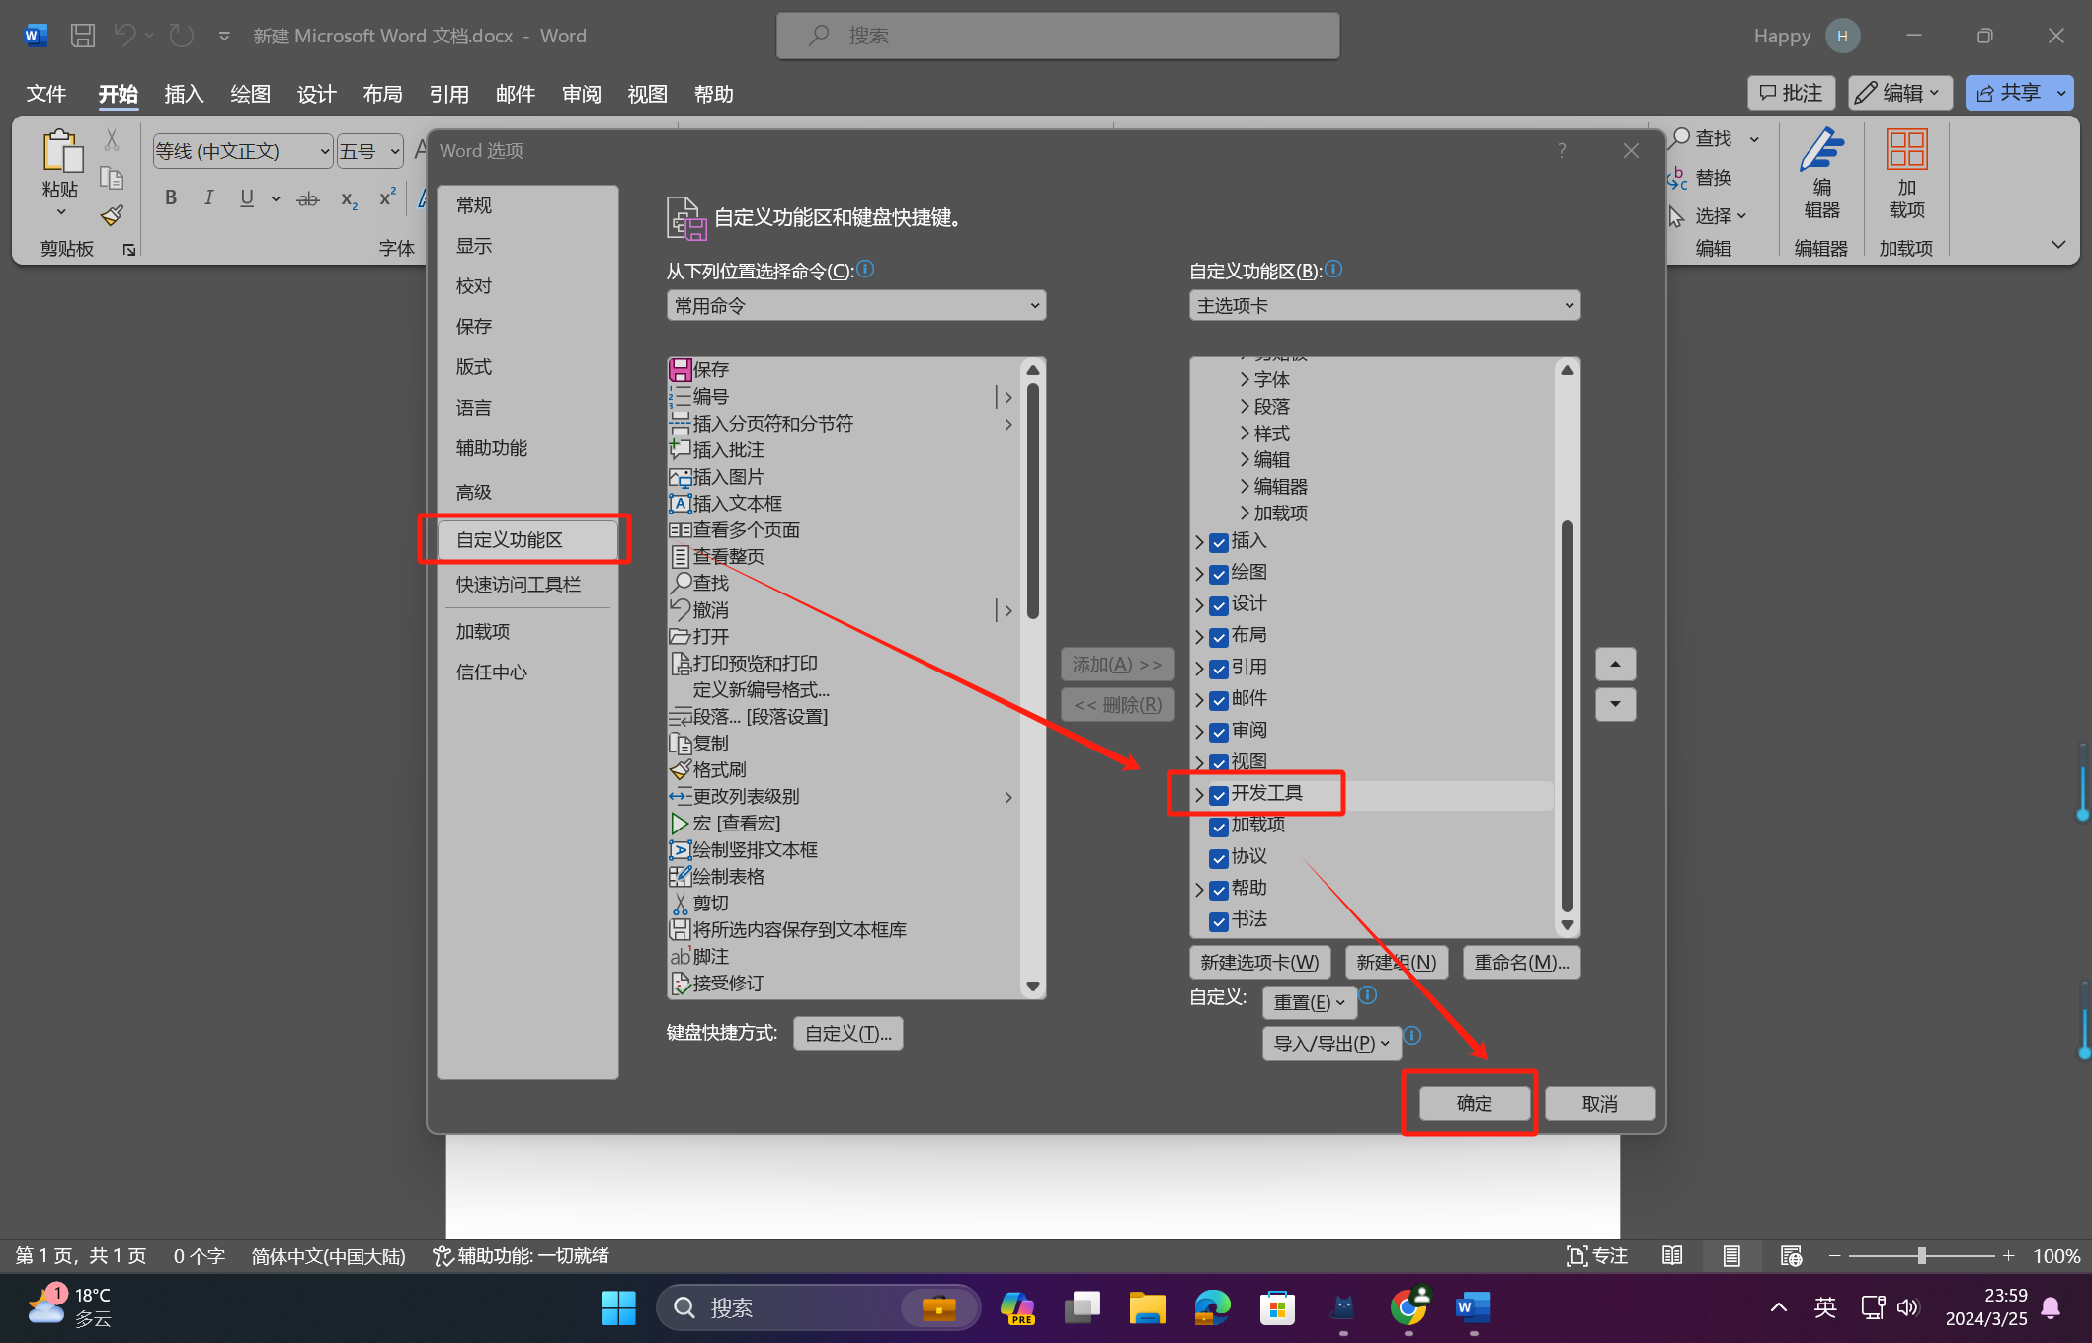Expand the 插入 tree node
The image size is (2092, 1343).
pos(1199,542)
